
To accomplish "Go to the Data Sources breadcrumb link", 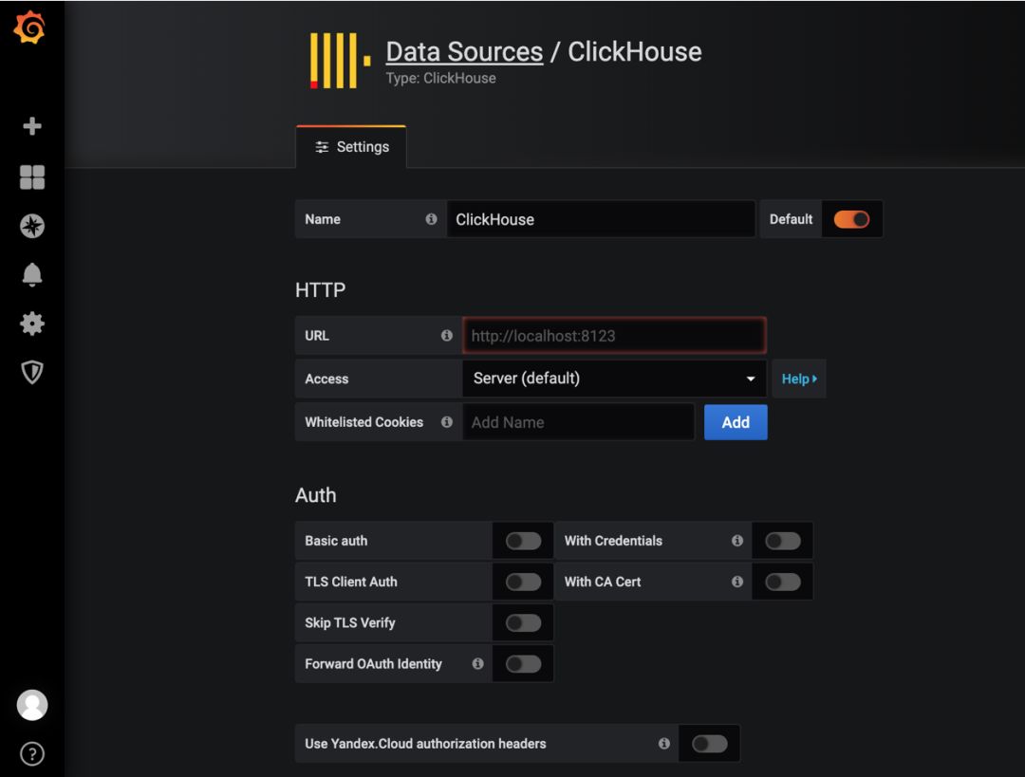I will coord(464,51).
